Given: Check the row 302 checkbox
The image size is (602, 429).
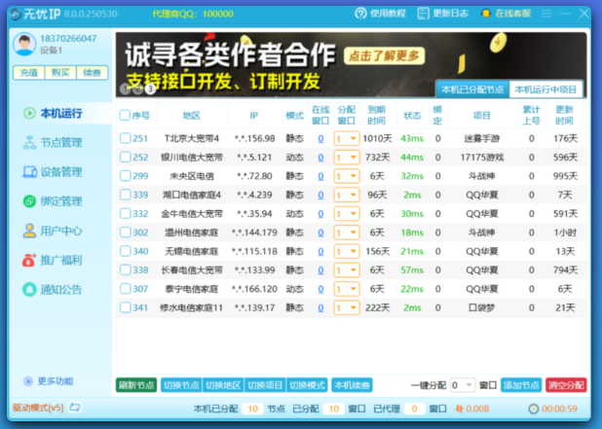Looking at the screenshot, I should pyautogui.click(x=125, y=232).
